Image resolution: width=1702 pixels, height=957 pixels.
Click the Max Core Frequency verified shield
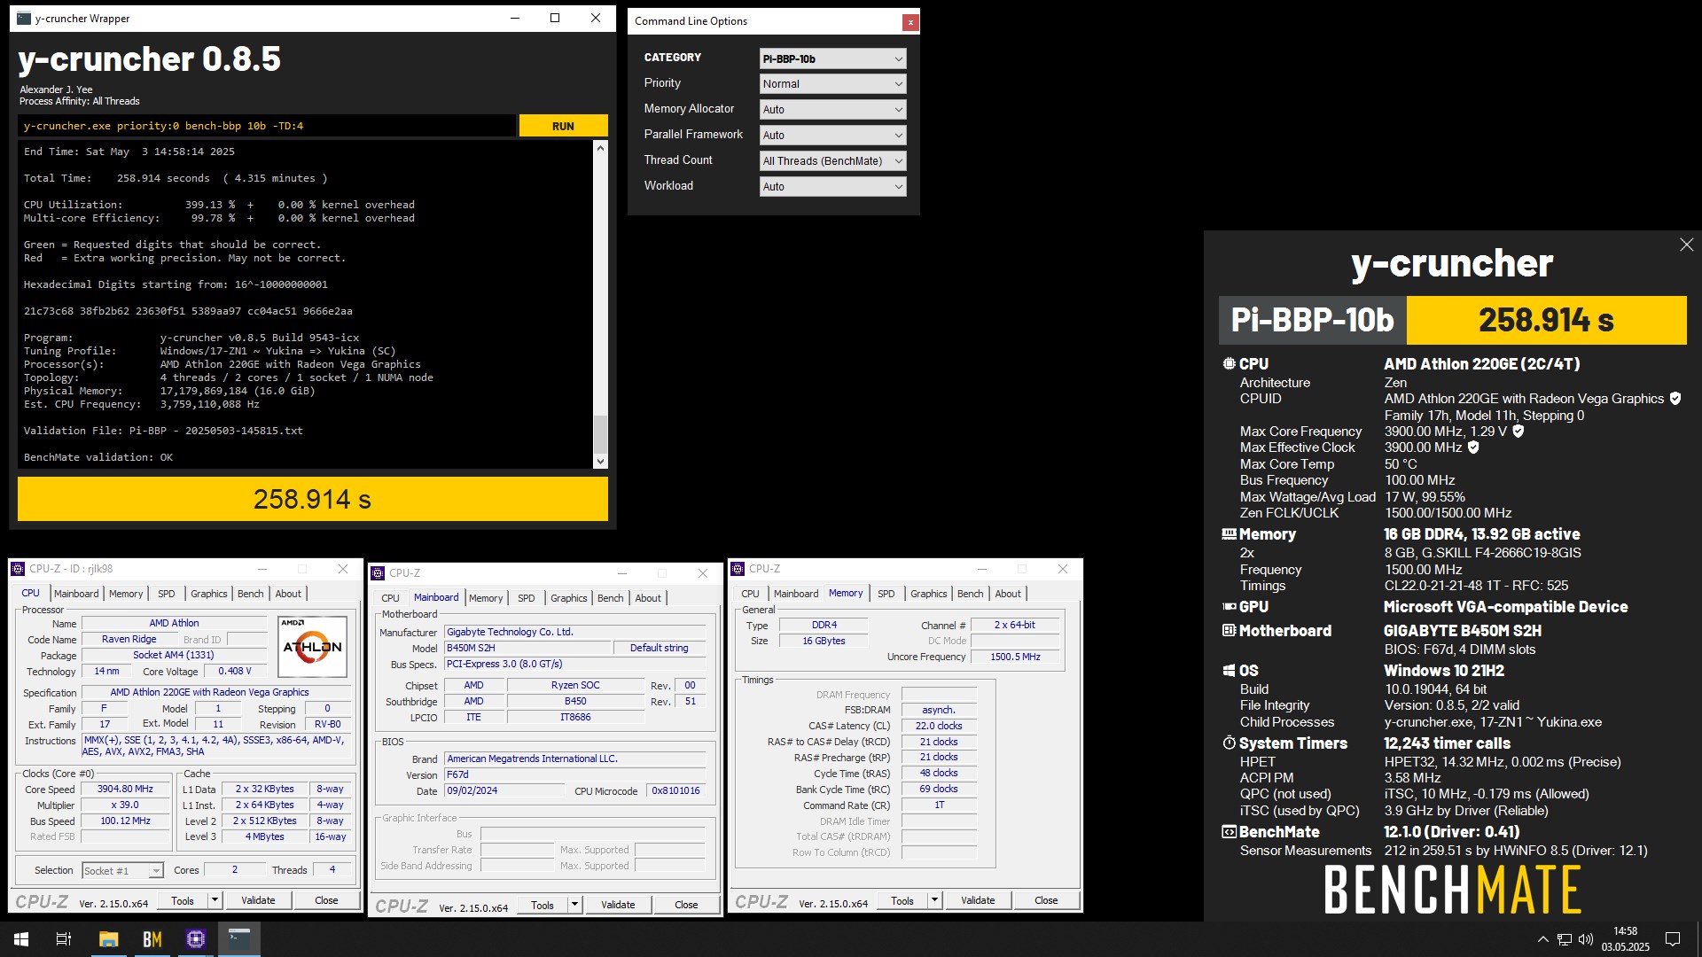pyautogui.click(x=1518, y=432)
